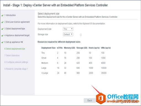Image resolution: width=141 pixels, height=106 pixels.
Task: Click the vSphere 6.5 documentation sentence
Action: pos(71,24)
